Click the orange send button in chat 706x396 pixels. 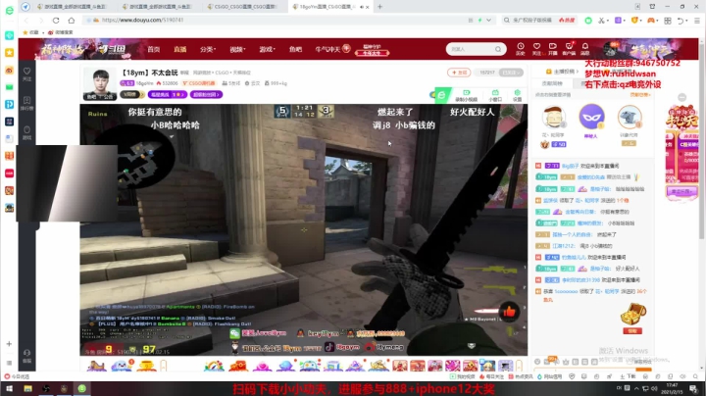643,370
